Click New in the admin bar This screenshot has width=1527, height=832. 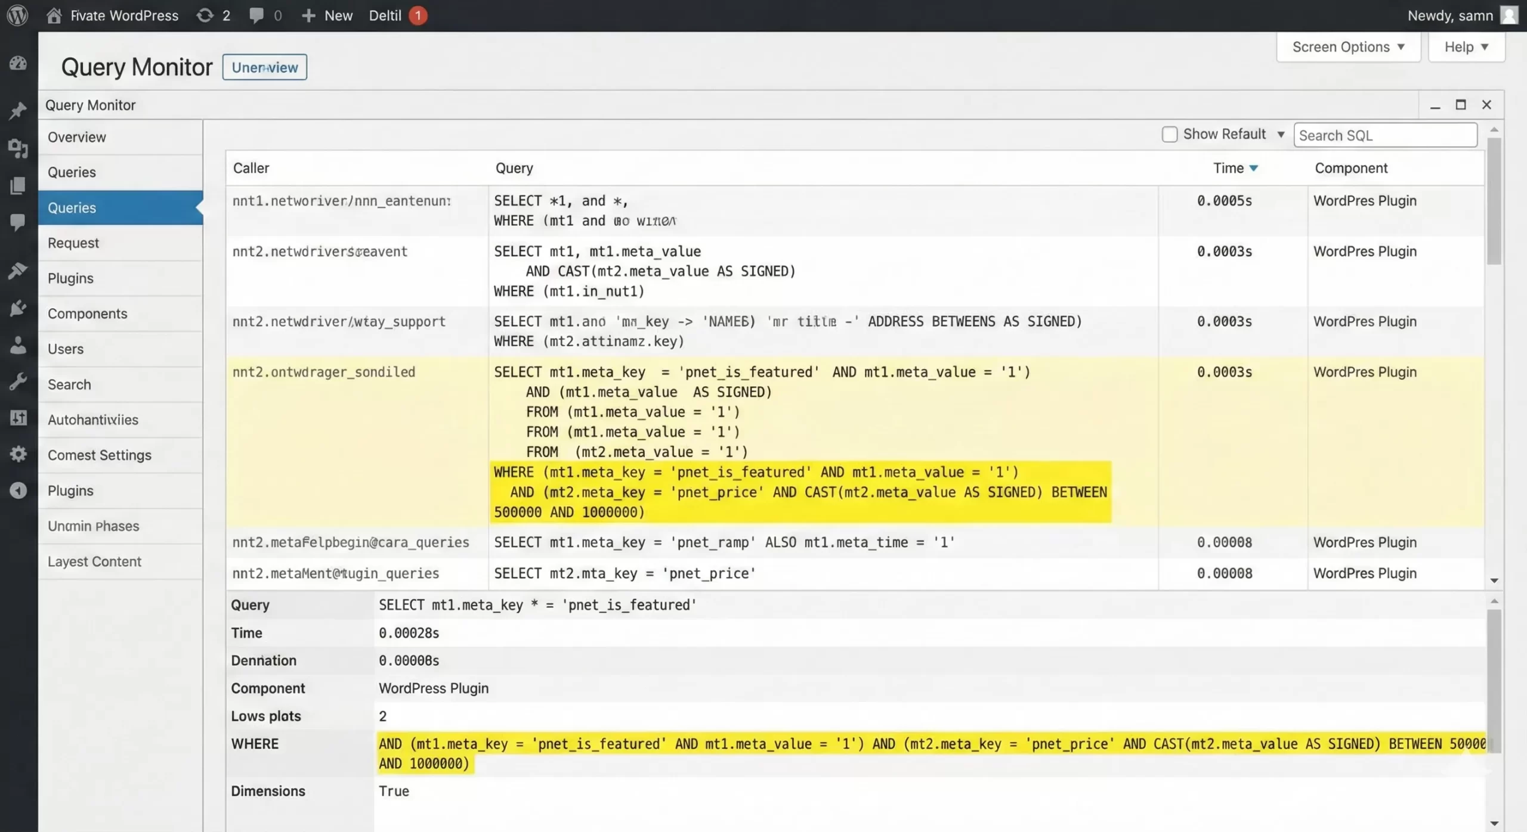pyautogui.click(x=327, y=15)
